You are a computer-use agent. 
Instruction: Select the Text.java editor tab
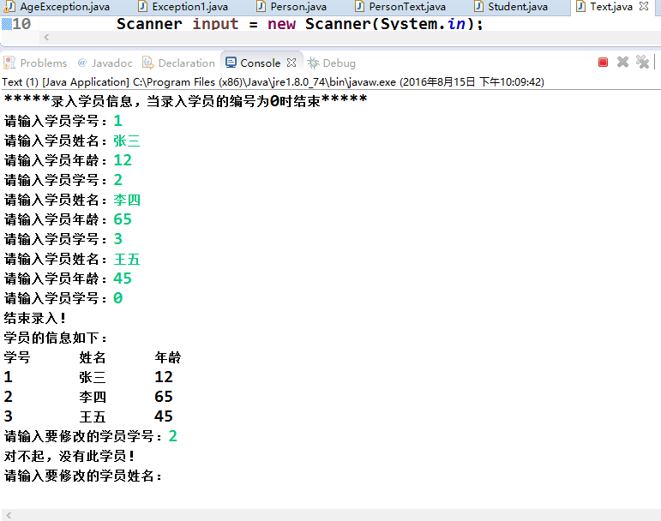[x=610, y=7]
